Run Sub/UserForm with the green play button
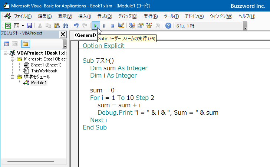The width and height of the screenshot is (270, 167). click(96, 26)
